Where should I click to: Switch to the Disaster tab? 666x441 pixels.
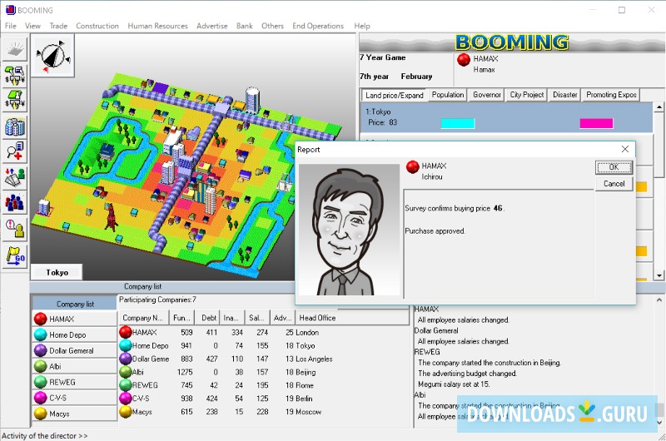565,95
